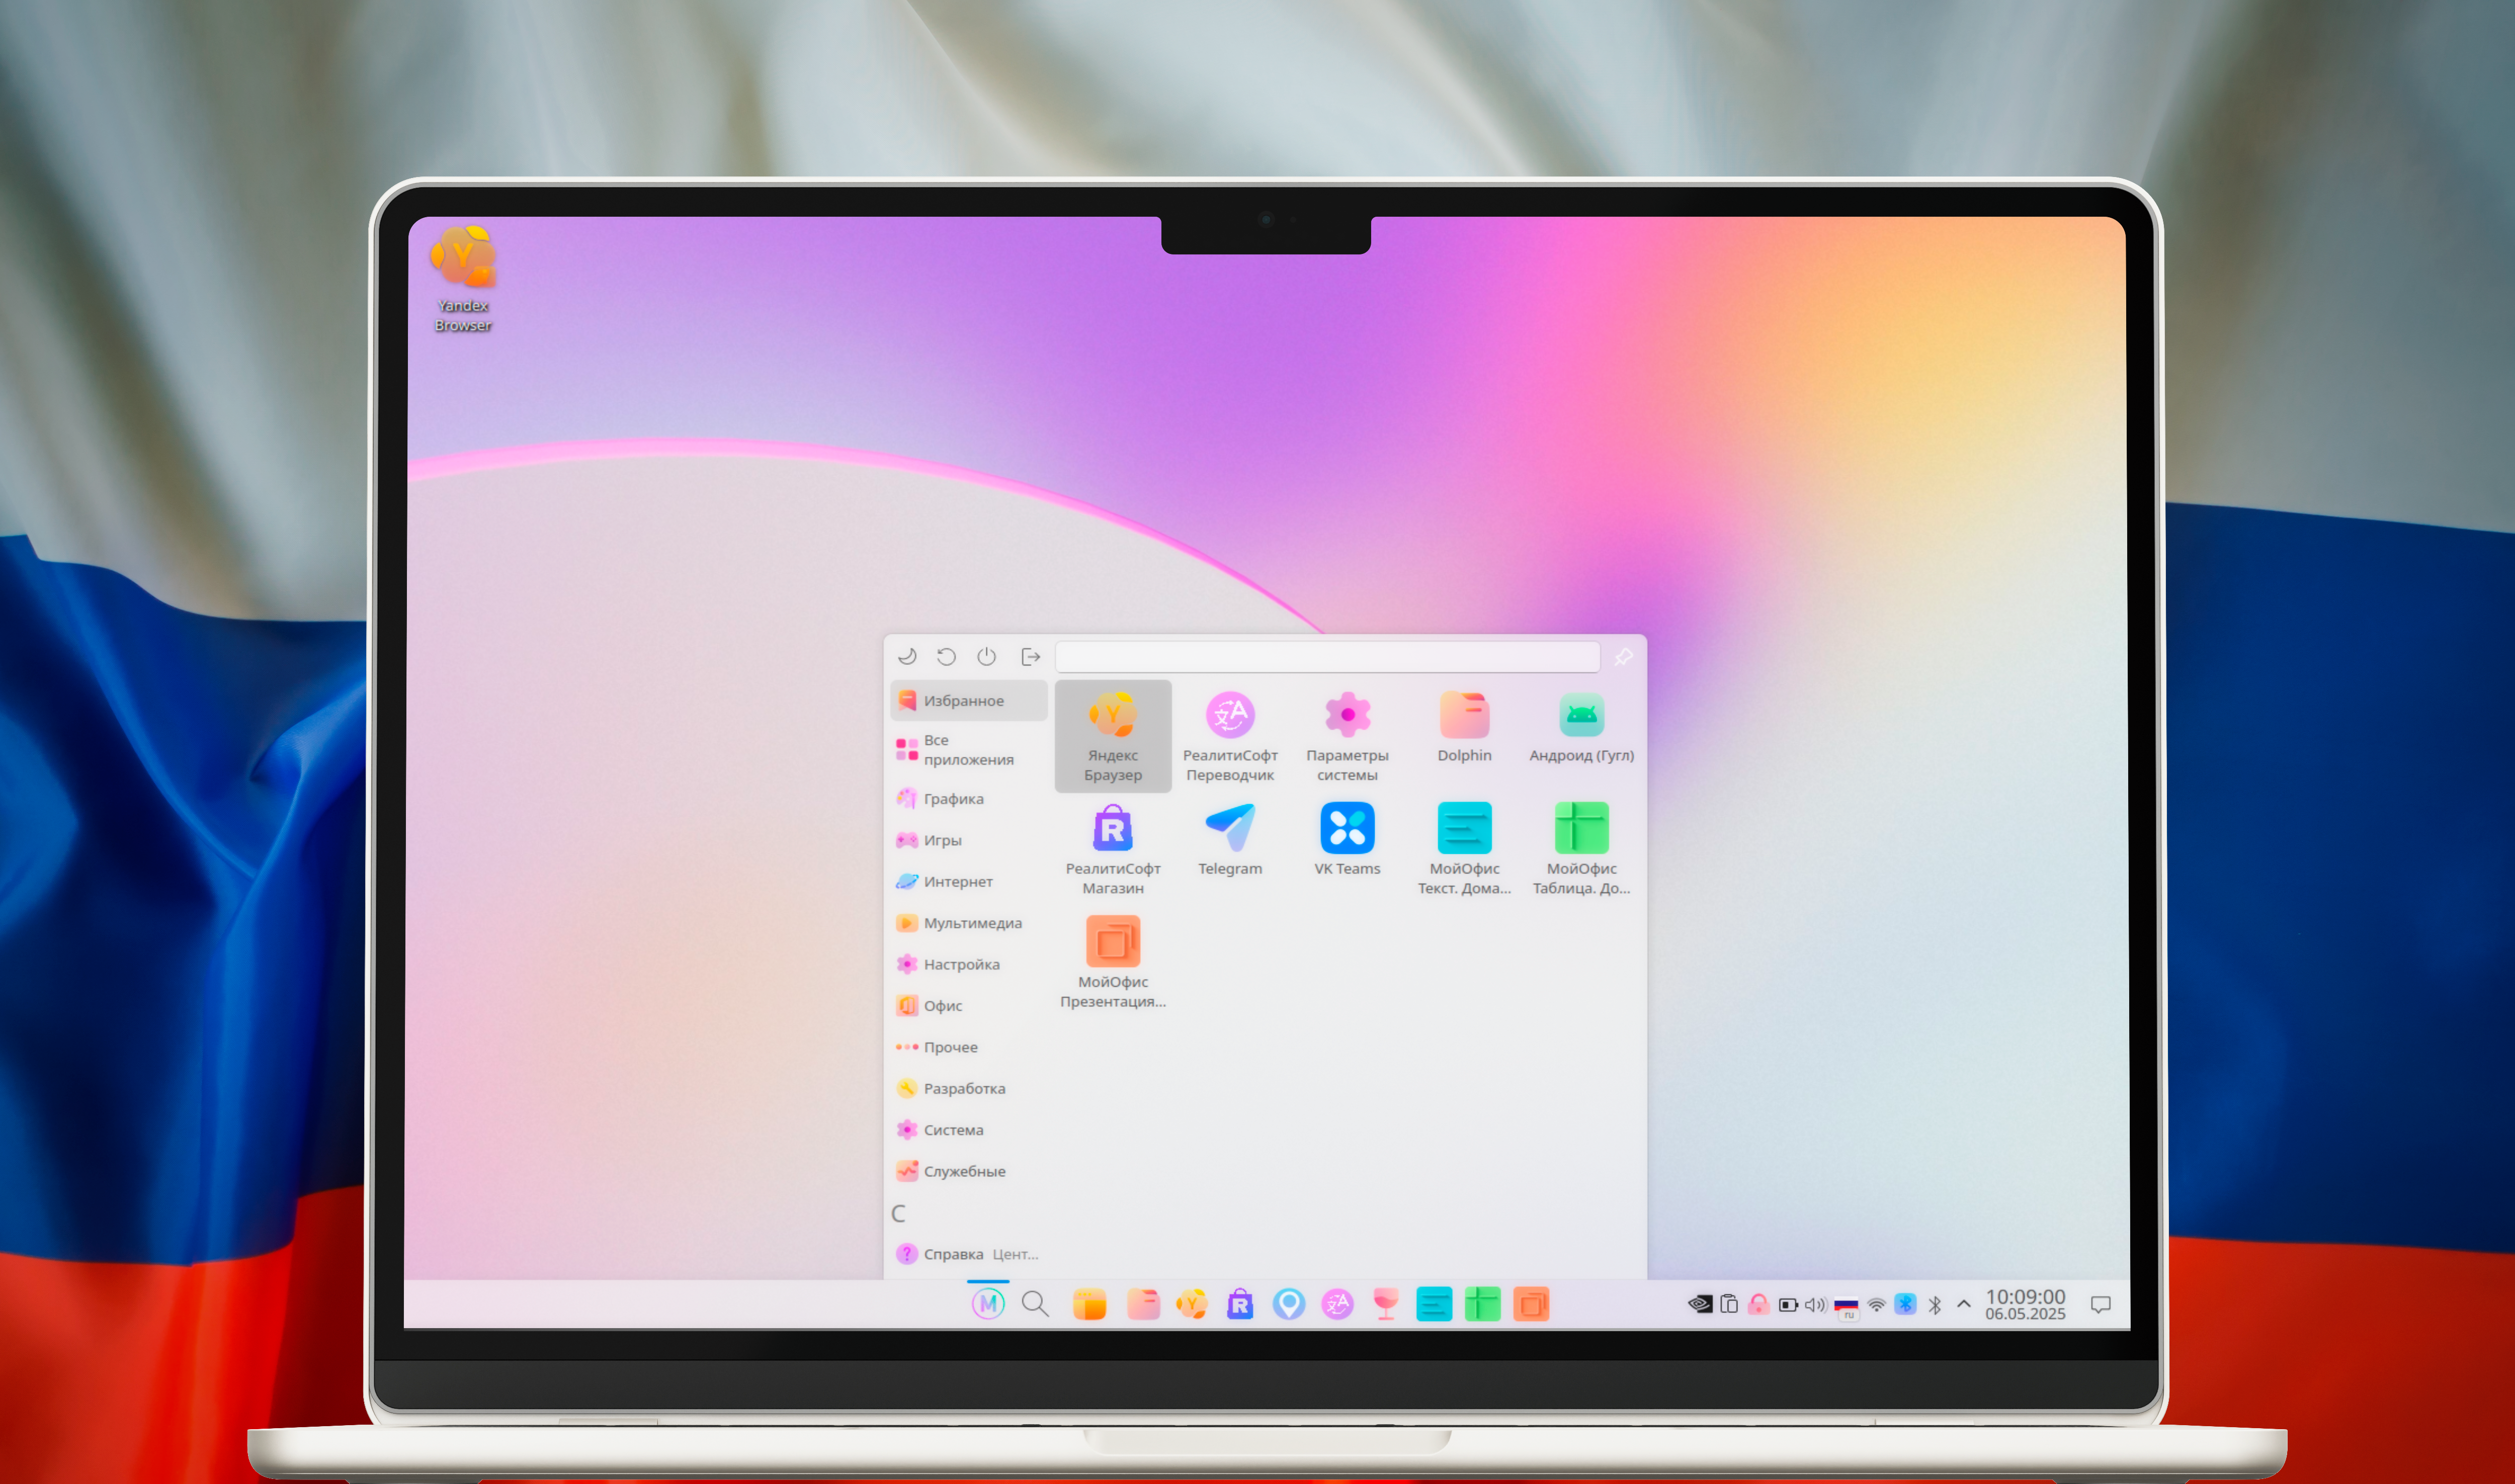Open Yandex Browser shortcut on the desktop
Image resolution: width=2515 pixels, height=1484 pixels.
pyautogui.click(x=463, y=279)
